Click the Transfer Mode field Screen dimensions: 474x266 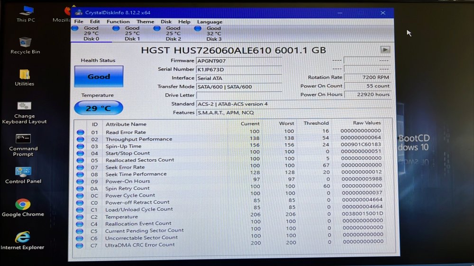[239, 87]
